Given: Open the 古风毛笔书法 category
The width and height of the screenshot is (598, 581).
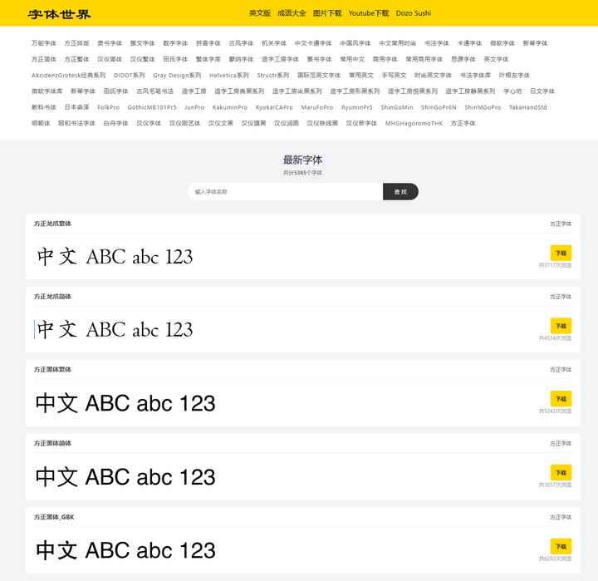Looking at the screenshot, I should [154, 91].
